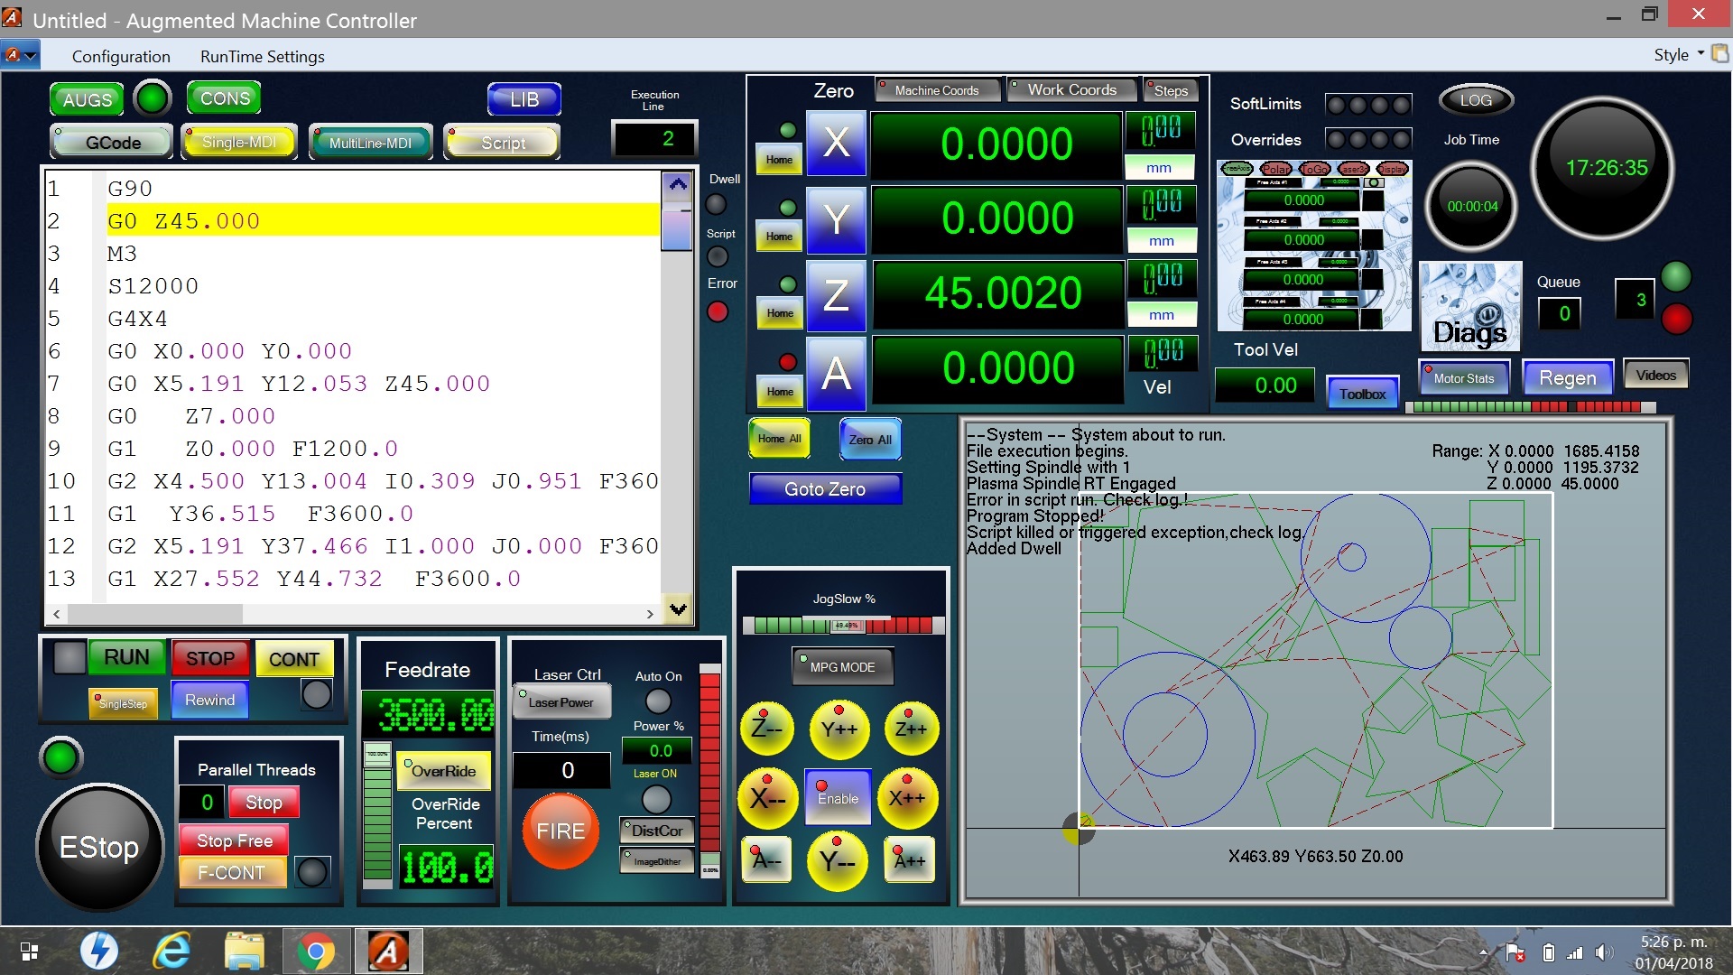
Task: Toggle MPG MODE for jogging
Action: coord(842,667)
